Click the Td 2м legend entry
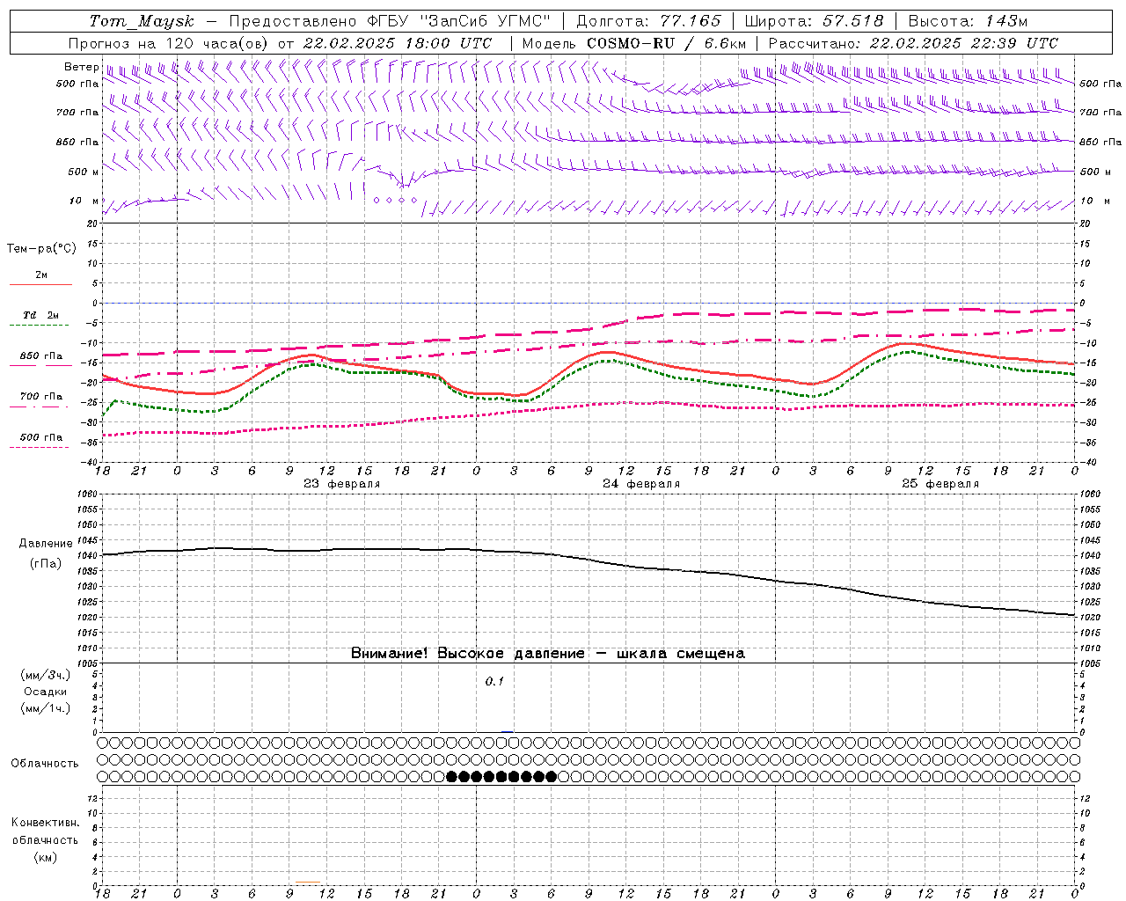 (40, 319)
